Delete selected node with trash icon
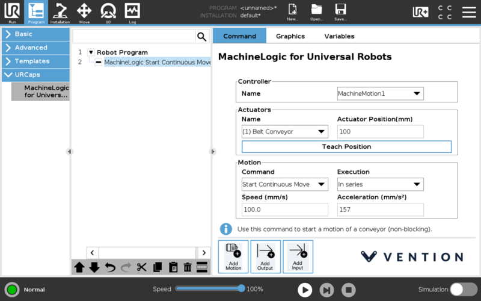Image resolution: width=481 pixels, height=301 pixels. 188,267
